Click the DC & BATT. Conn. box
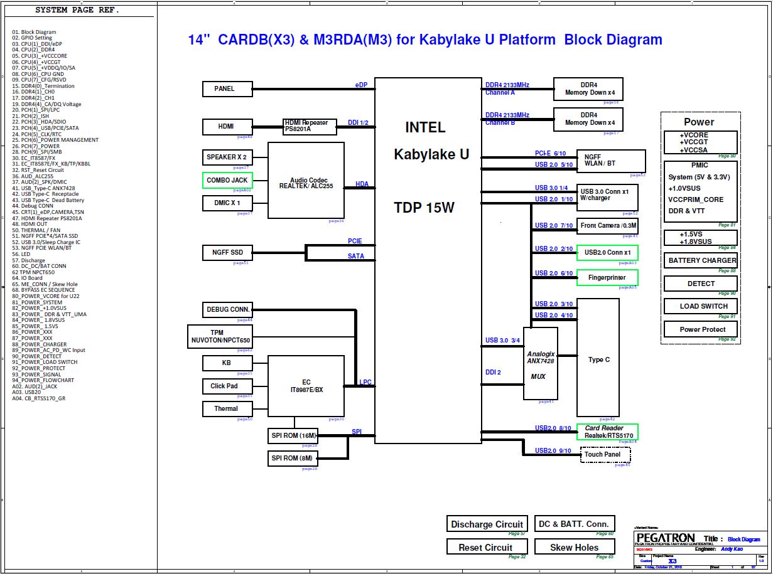Viewport: 773px width, 574px height. pos(574,524)
